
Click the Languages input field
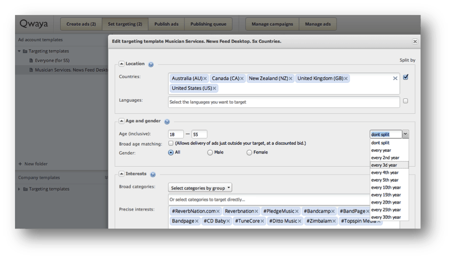click(x=284, y=102)
